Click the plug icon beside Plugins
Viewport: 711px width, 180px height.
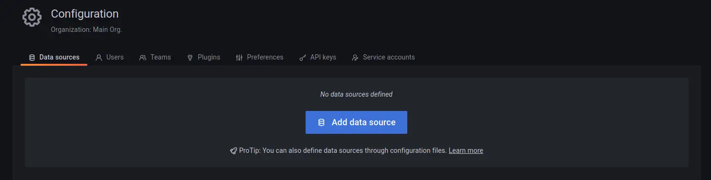coord(190,58)
